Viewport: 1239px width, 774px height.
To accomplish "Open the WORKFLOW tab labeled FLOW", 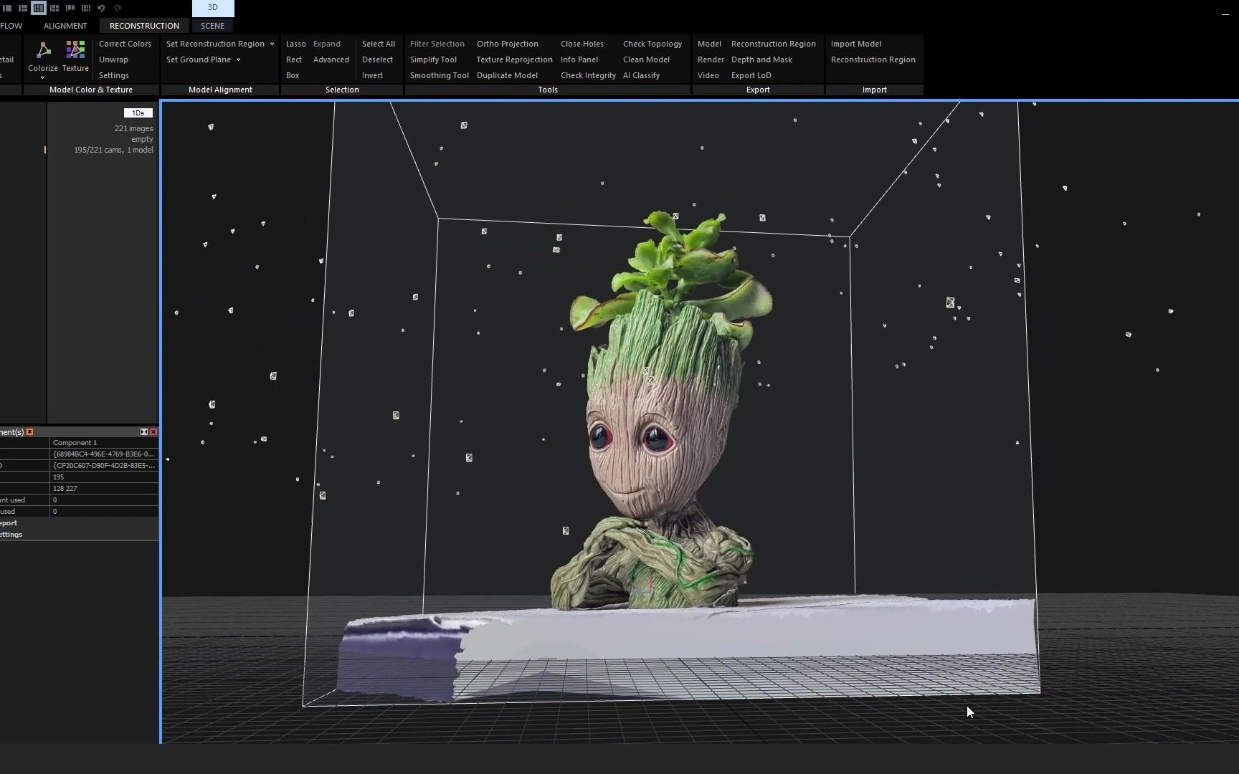I will point(11,26).
